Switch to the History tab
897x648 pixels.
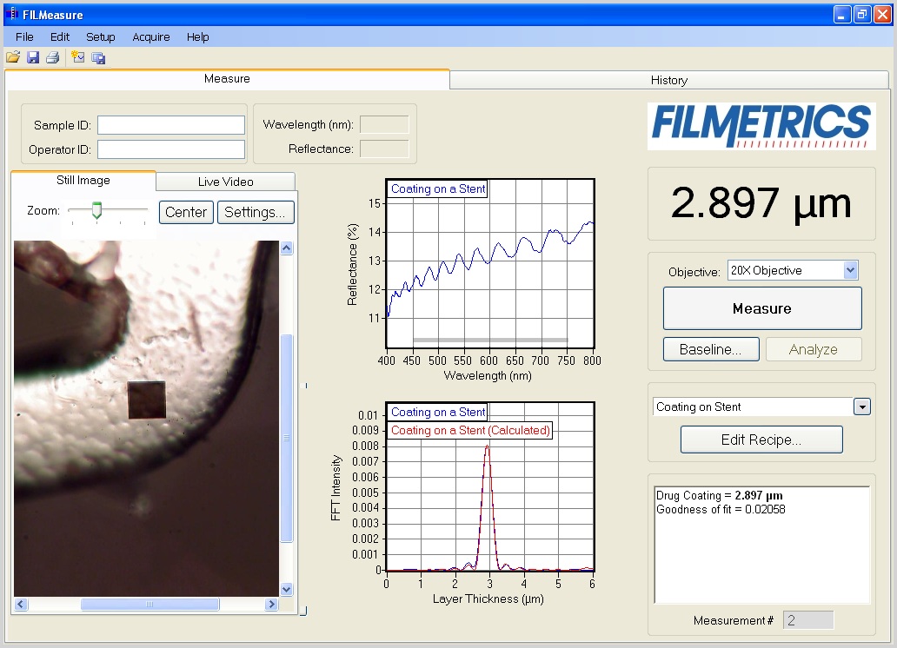pyautogui.click(x=669, y=80)
